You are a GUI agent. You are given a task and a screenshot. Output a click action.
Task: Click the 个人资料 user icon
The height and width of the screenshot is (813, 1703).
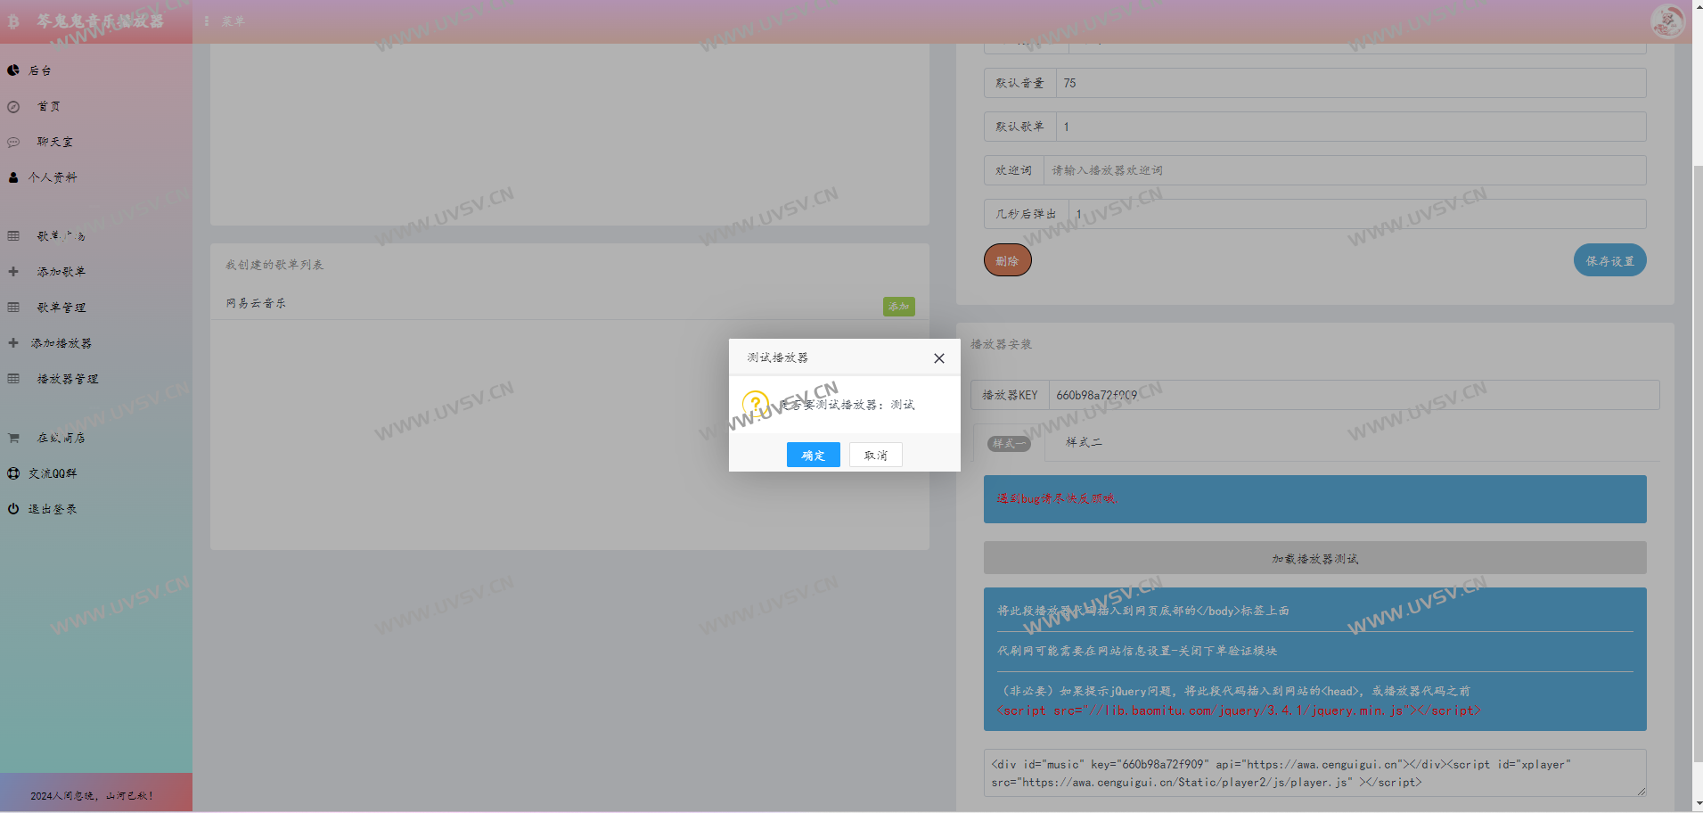(13, 177)
